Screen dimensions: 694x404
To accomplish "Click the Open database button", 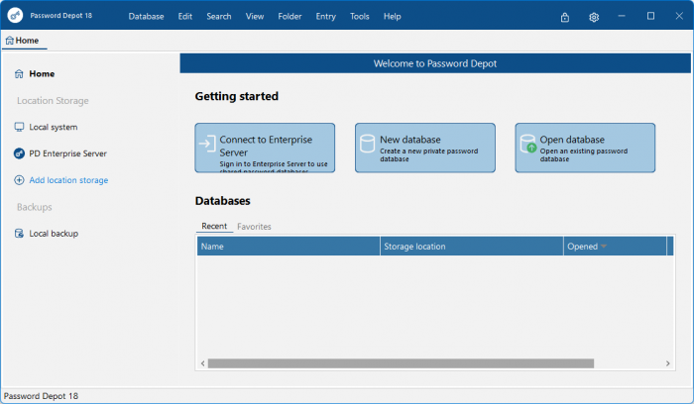I will tap(585, 148).
